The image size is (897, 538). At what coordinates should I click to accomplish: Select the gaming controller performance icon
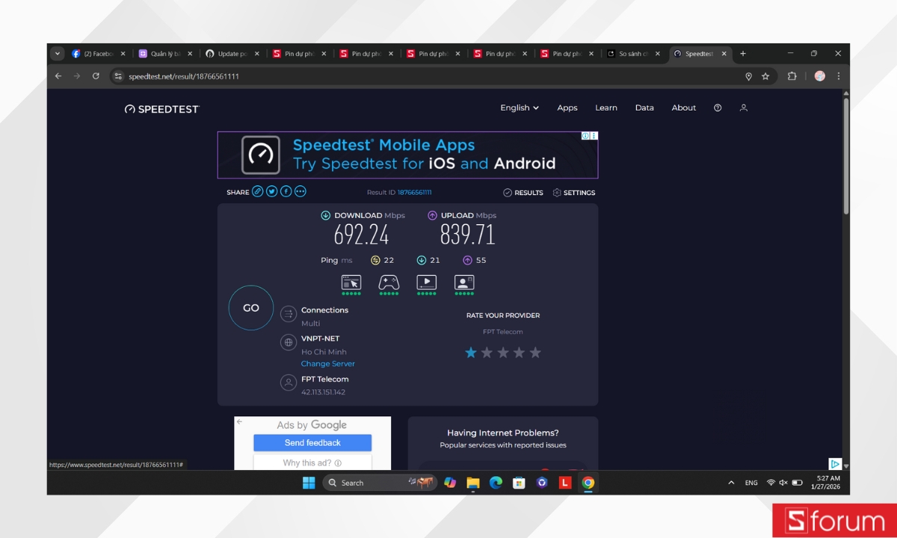(x=389, y=283)
